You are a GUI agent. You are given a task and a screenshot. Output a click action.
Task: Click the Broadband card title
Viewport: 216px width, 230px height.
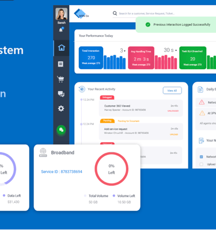click(x=63, y=153)
